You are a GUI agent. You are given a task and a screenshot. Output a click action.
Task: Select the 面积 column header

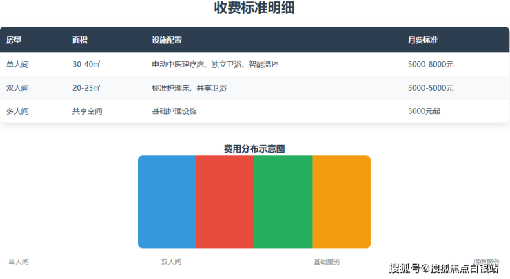coord(80,41)
